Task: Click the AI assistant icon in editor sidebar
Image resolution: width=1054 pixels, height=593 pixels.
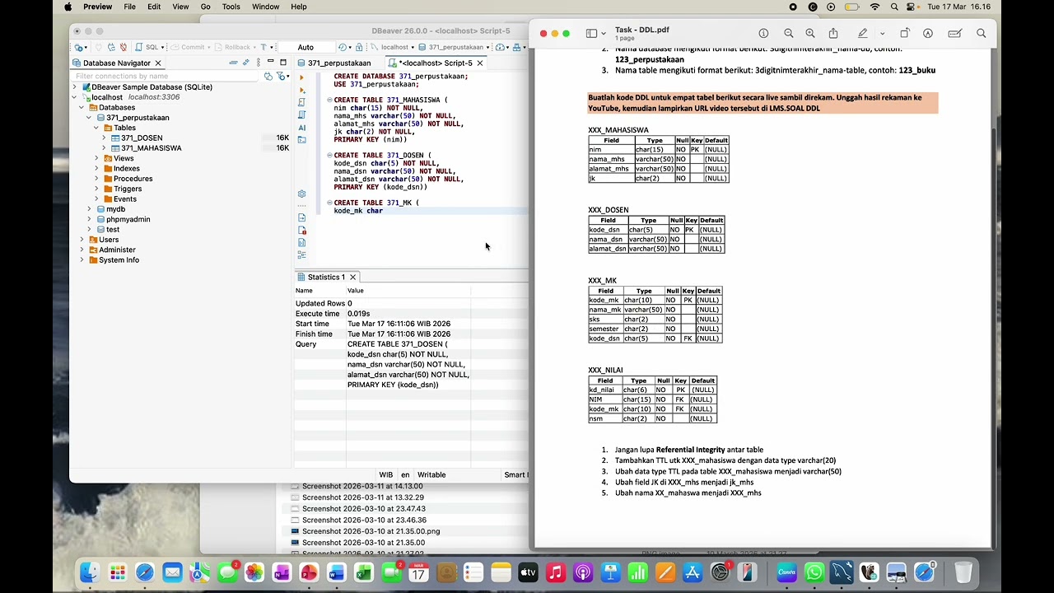Action: (x=301, y=128)
